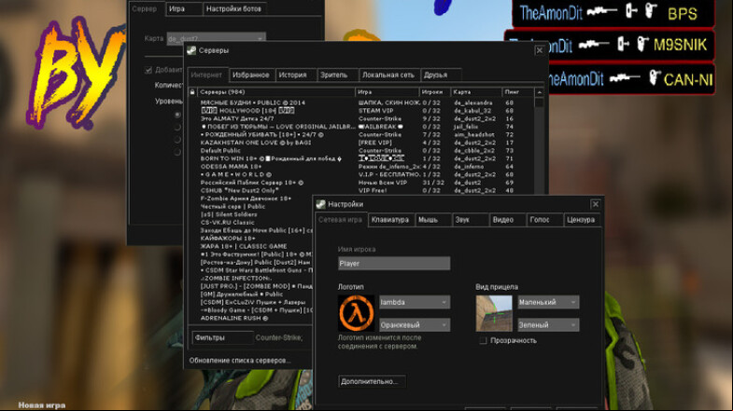The height and width of the screenshot is (411, 733).
Task: Open the lambda logo dropdown
Action: tap(415, 302)
